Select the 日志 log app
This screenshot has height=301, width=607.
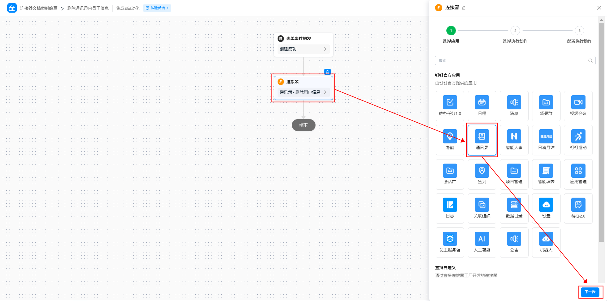(450, 208)
